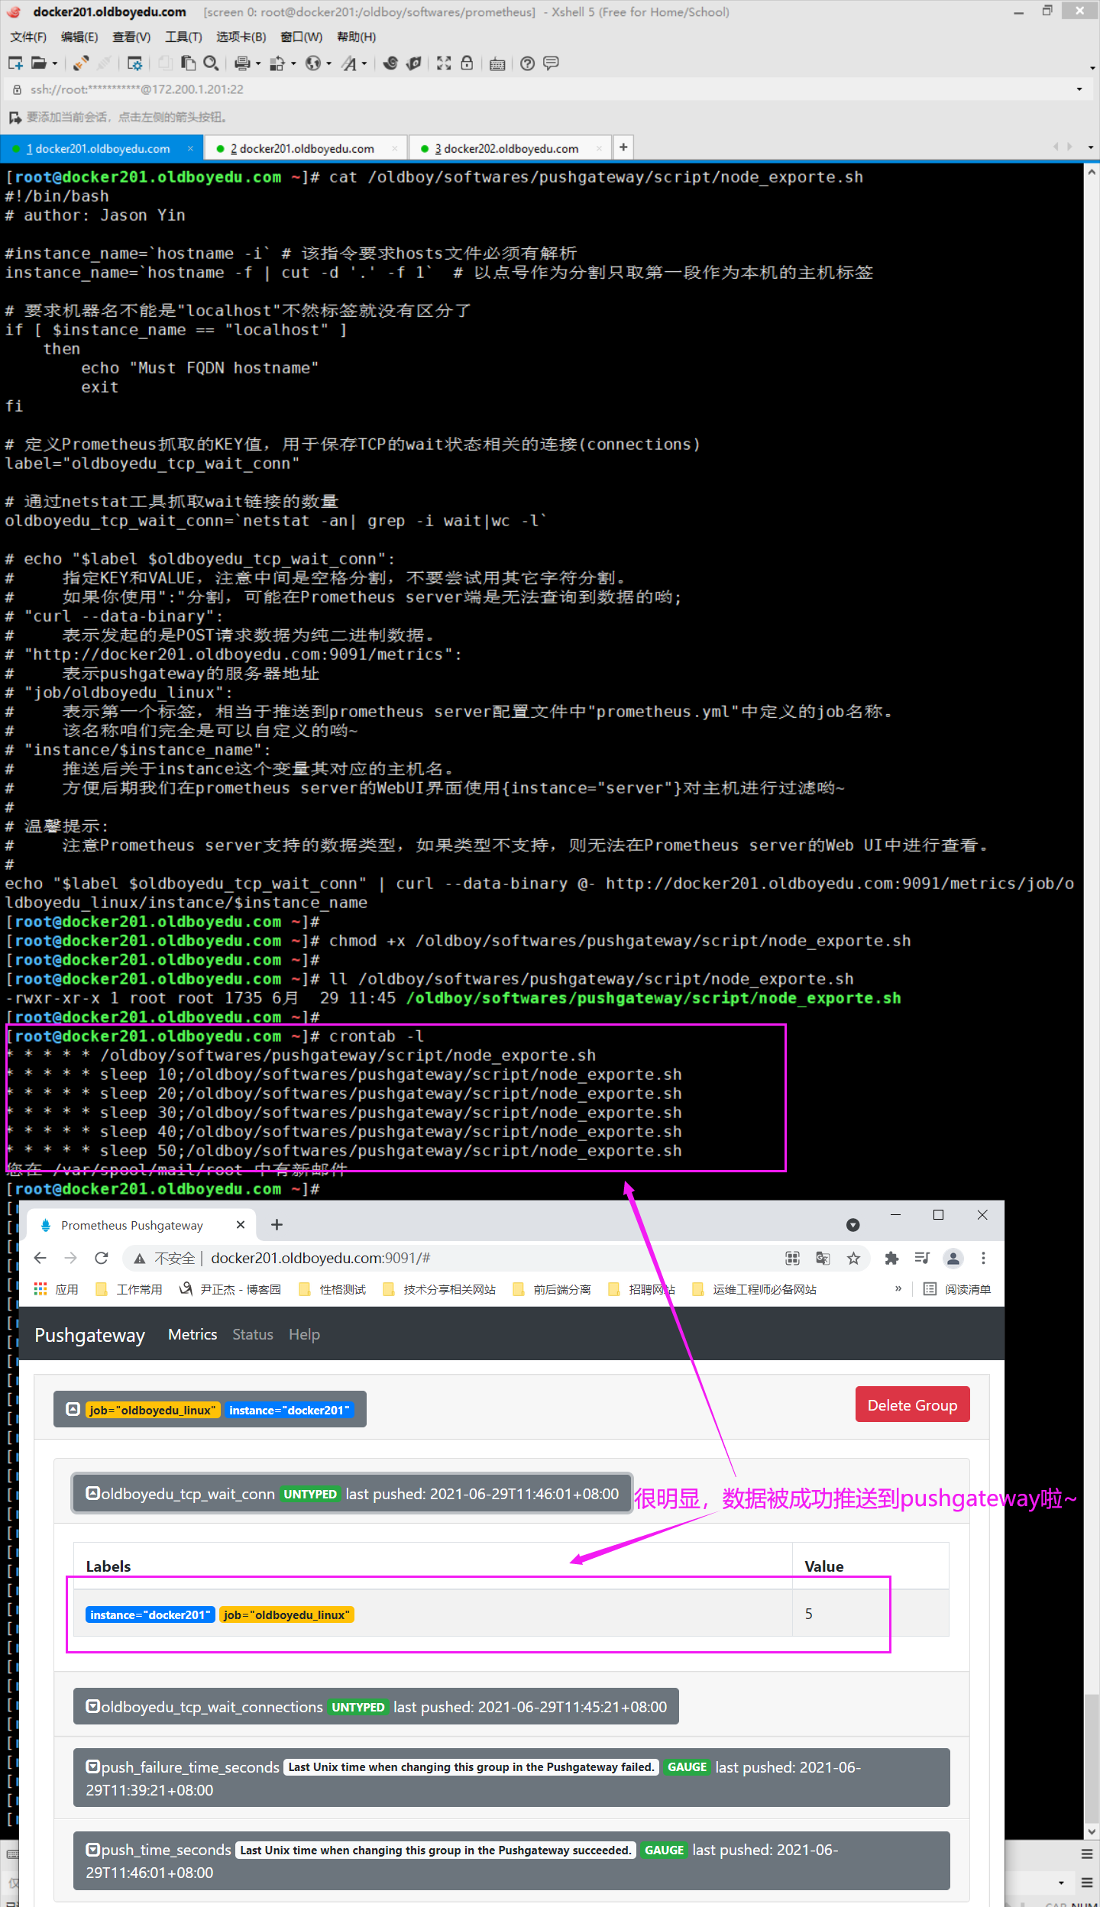The width and height of the screenshot is (1100, 1907).
Task: Click the New session icon in Xshell toolbar
Action: 15,63
